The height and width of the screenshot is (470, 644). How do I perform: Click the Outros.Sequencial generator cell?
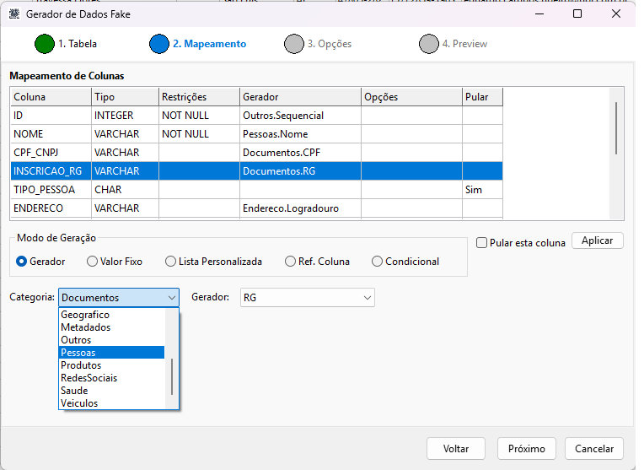300,116
